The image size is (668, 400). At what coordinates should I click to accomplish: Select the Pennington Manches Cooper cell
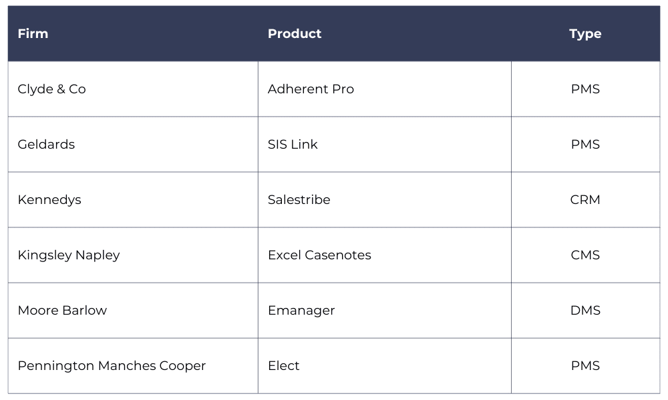coord(133,365)
